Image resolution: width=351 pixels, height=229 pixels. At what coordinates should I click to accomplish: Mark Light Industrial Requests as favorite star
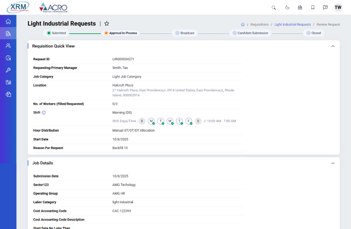[107, 24]
